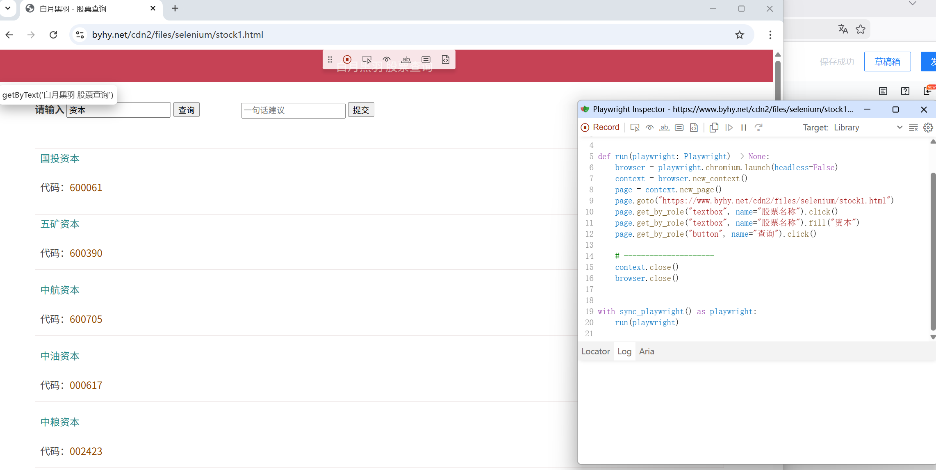Switch to the Aria tab

click(x=647, y=351)
